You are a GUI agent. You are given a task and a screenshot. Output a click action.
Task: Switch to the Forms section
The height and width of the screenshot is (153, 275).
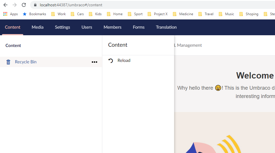tap(139, 27)
